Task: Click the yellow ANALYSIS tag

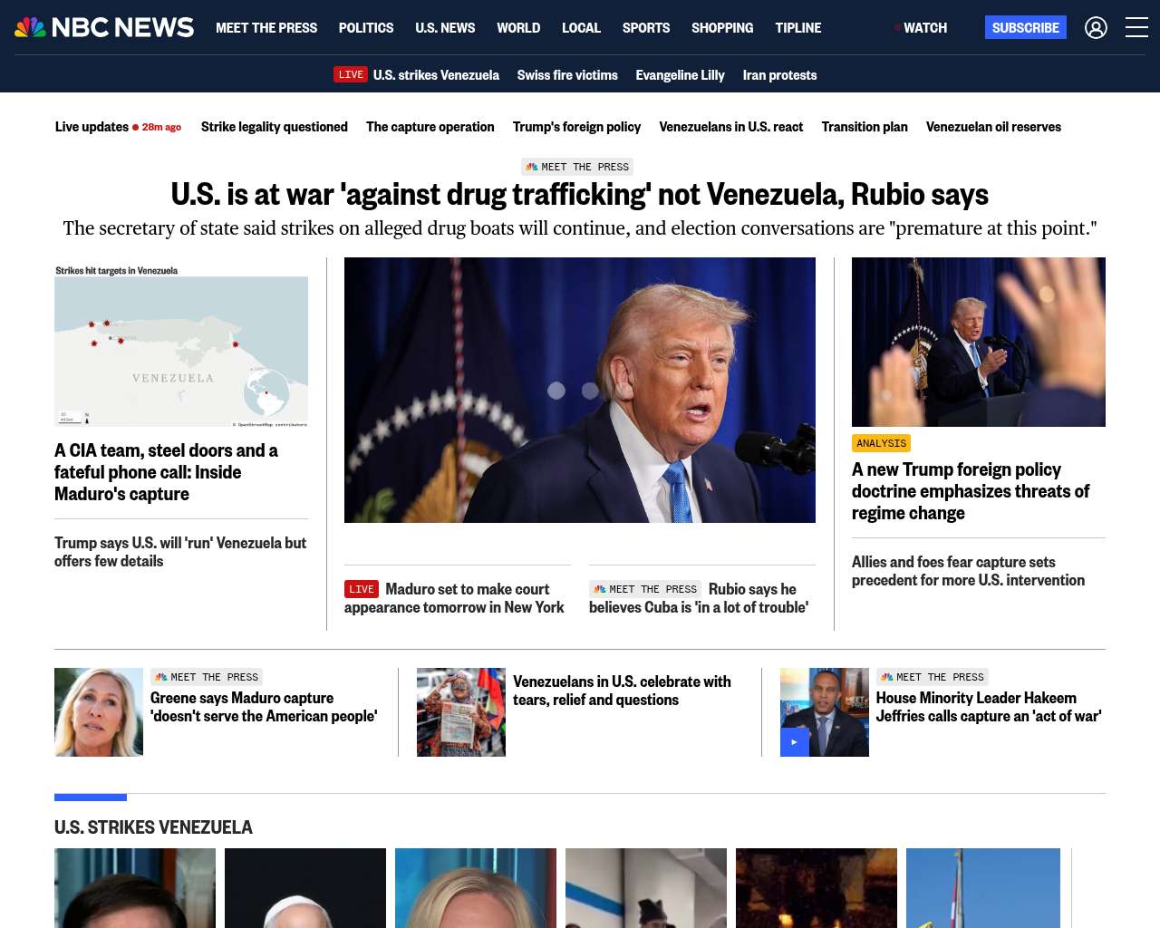Action: pyautogui.click(x=881, y=443)
